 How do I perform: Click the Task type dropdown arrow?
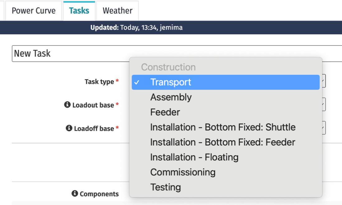pyautogui.click(x=323, y=81)
